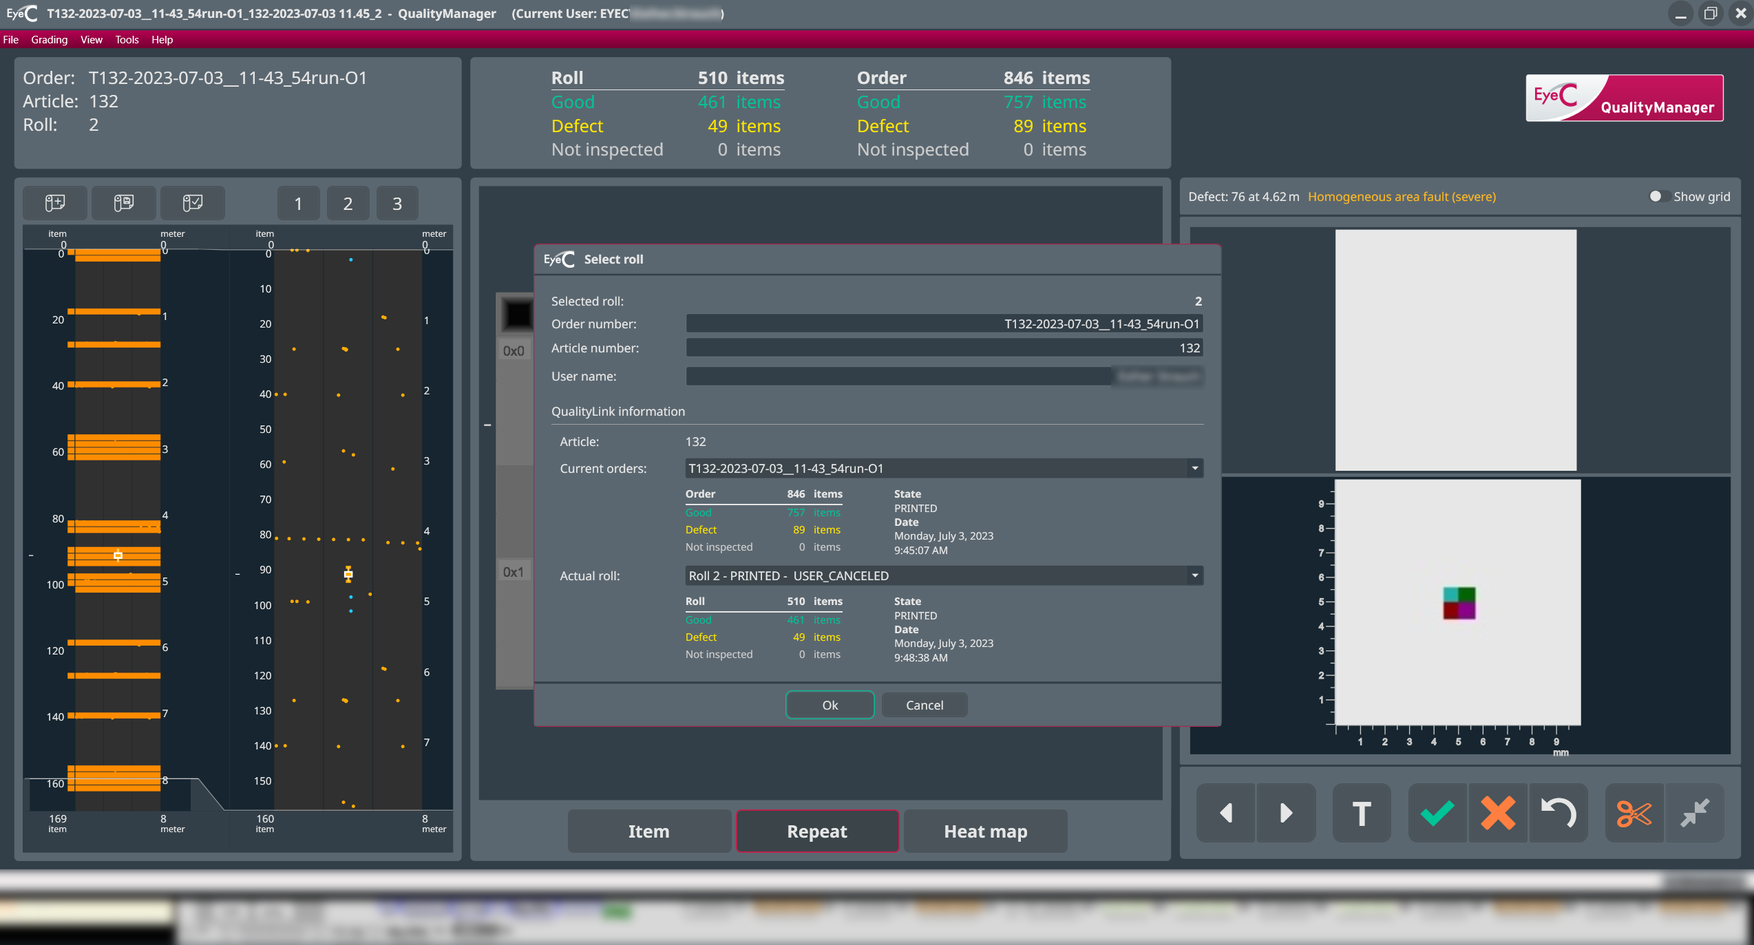Select the highlighted defect marker in repeat map
Image resolution: width=1754 pixels, height=945 pixels.
pos(348,574)
